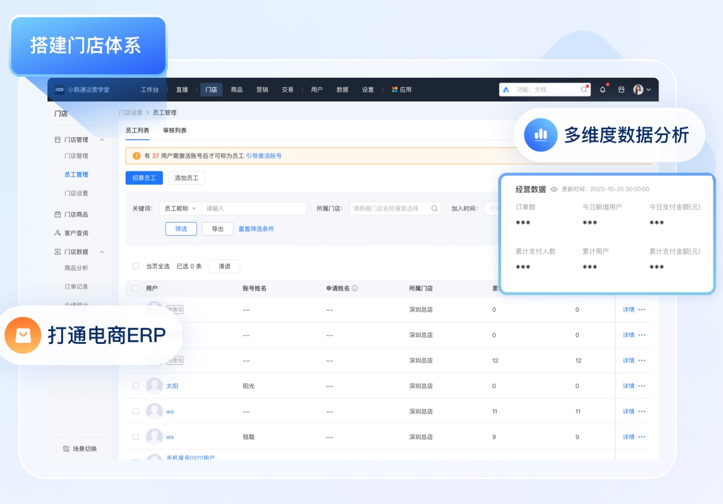The height and width of the screenshot is (504, 723).
Task: Open 商品分析 in the sidebar
Action: pos(76,268)
